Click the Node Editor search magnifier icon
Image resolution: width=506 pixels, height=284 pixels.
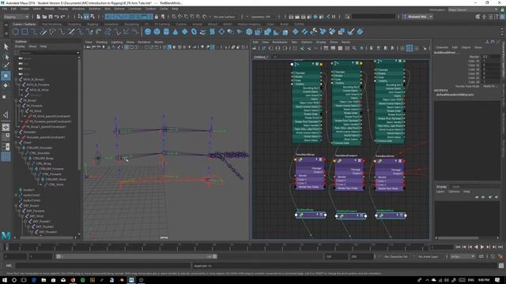(x=354, y=48)
